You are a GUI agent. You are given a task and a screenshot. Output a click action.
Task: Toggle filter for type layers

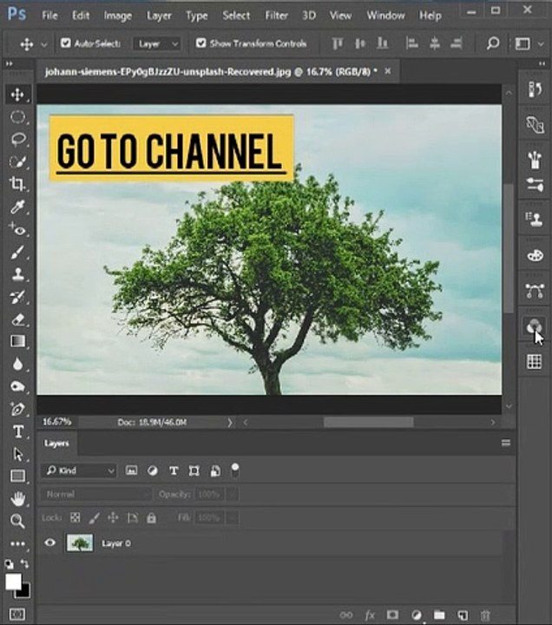pyautogui.click(x=174, y=470)
